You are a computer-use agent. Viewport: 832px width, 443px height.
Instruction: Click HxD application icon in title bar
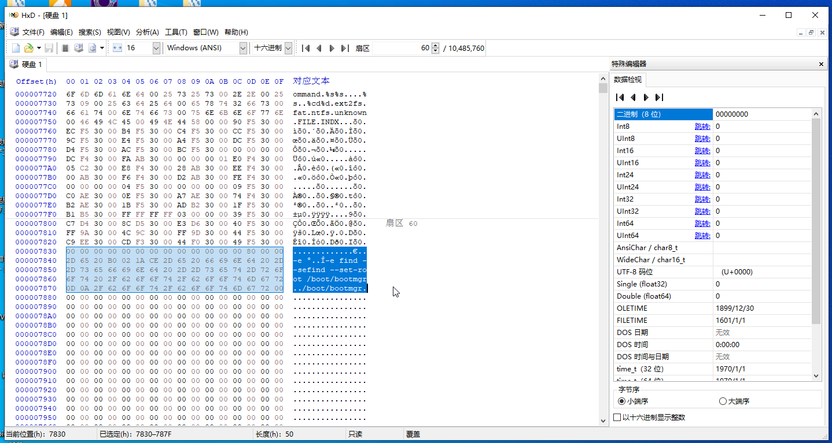pyautogui.click(x=13, y=15)
